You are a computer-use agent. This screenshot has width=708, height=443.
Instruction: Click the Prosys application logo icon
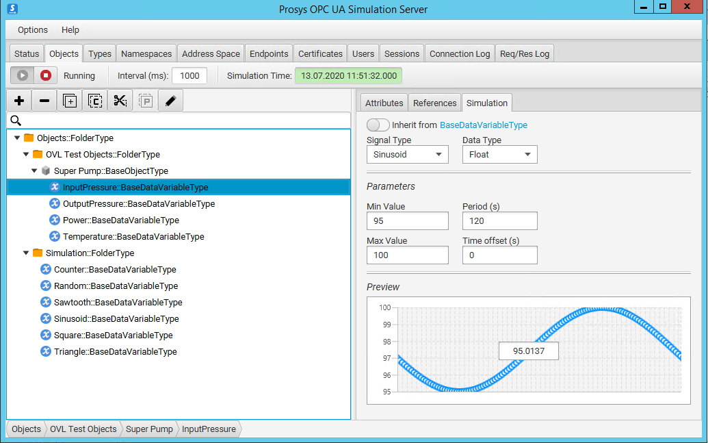click(x=12, y=9)
